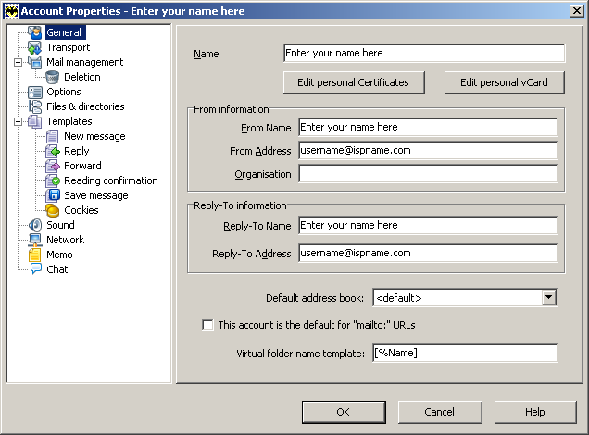Click the Memo notepad icon
The height and width of the screenshot is (435, 589).
point(35,255)
